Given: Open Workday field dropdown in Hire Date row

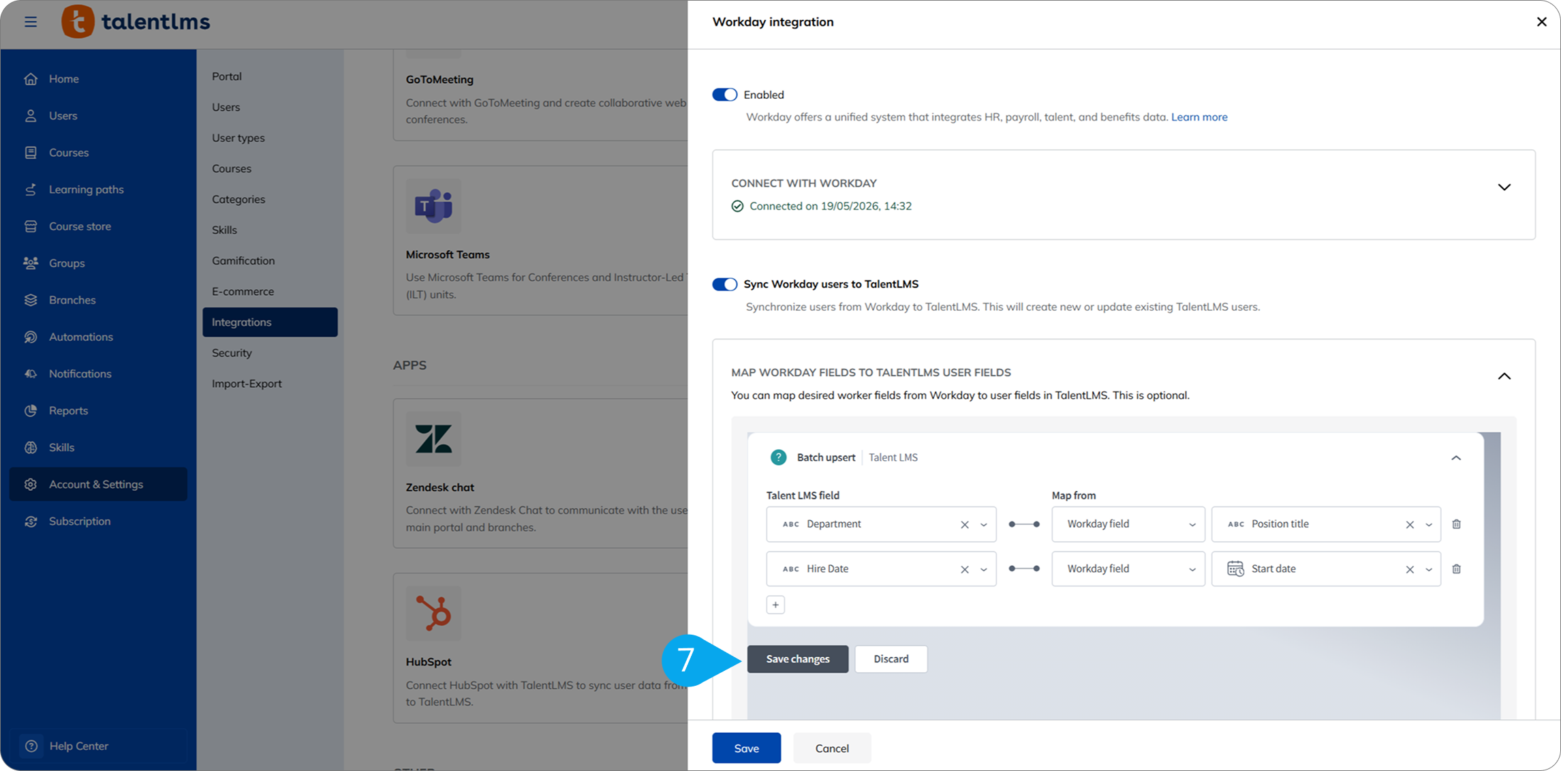Looking at the screenshot, I should click(x=1128, y=569).
